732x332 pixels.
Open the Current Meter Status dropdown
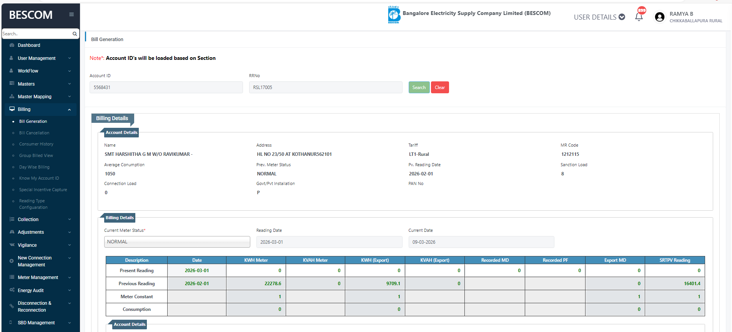[x=177, y=242]
